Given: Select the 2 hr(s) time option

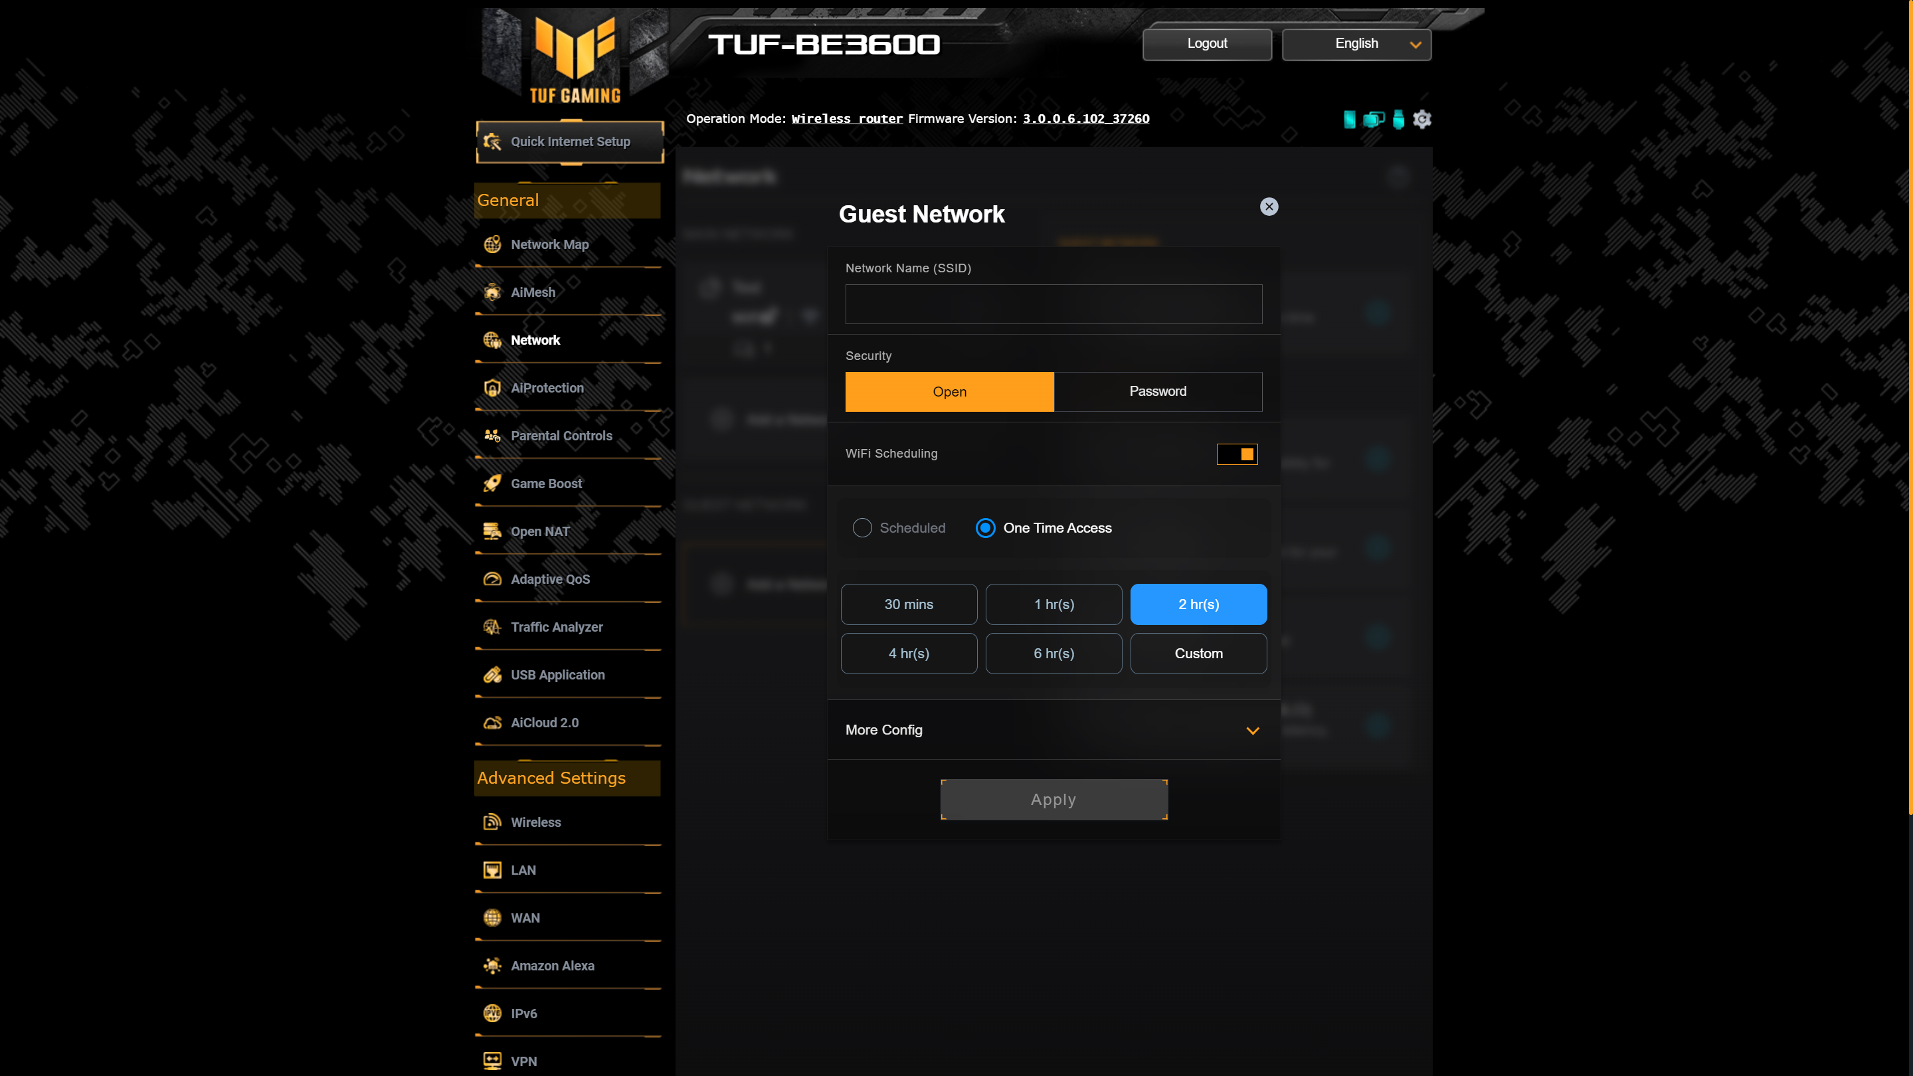Looking at the screenshot, I should click(x=1198, y=604).
